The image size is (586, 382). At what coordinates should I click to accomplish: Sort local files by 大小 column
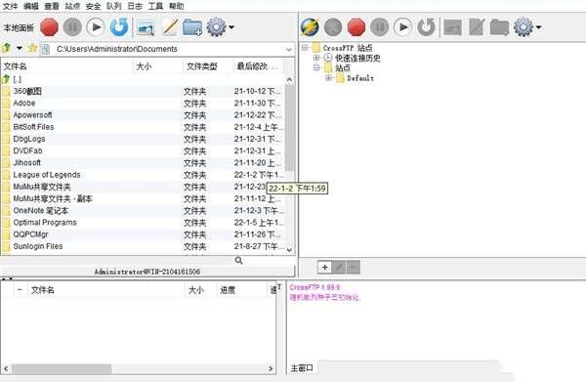[x=157, y=66]
